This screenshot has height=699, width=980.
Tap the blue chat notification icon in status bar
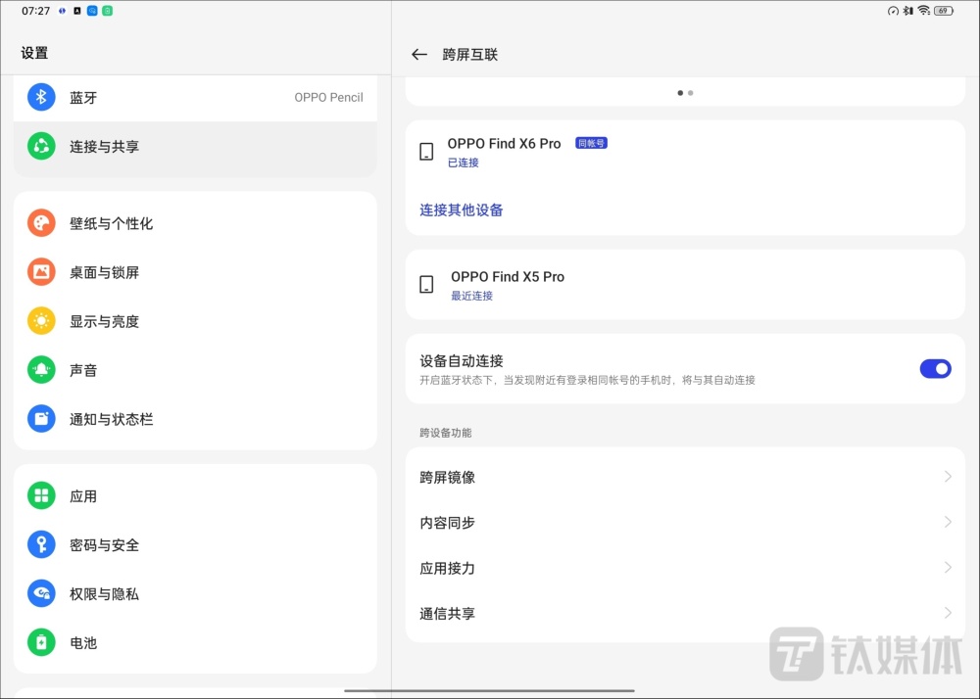[x=92, y=11]
